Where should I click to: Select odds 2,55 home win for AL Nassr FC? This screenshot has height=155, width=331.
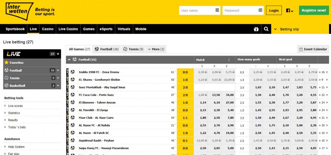(201, 125)
